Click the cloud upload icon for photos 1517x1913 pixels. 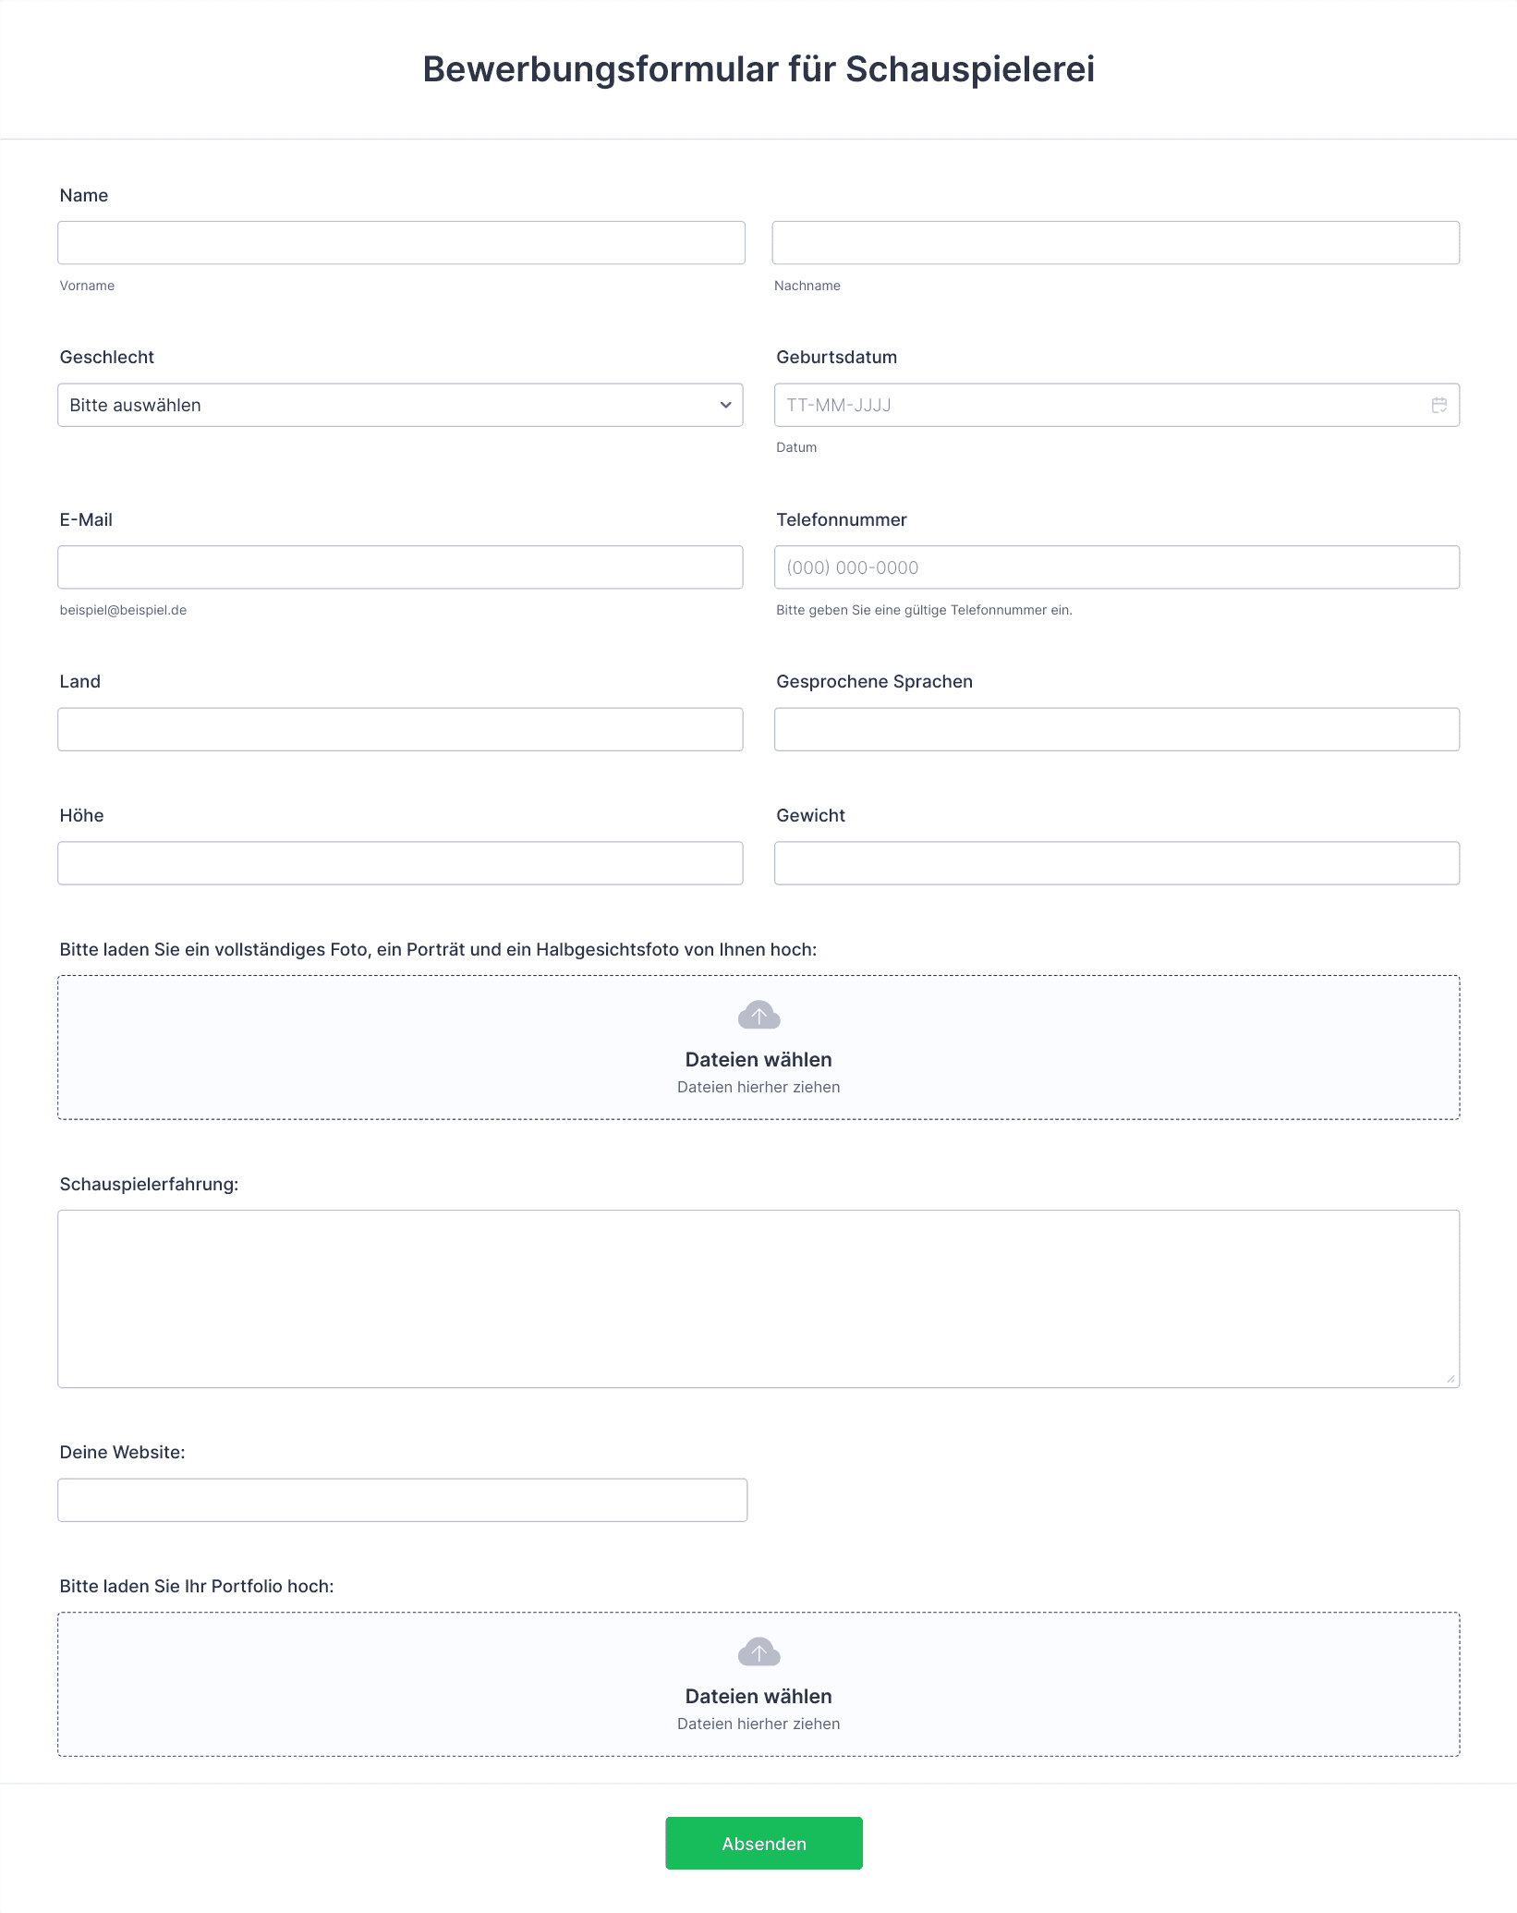[x=758, y=1015]
